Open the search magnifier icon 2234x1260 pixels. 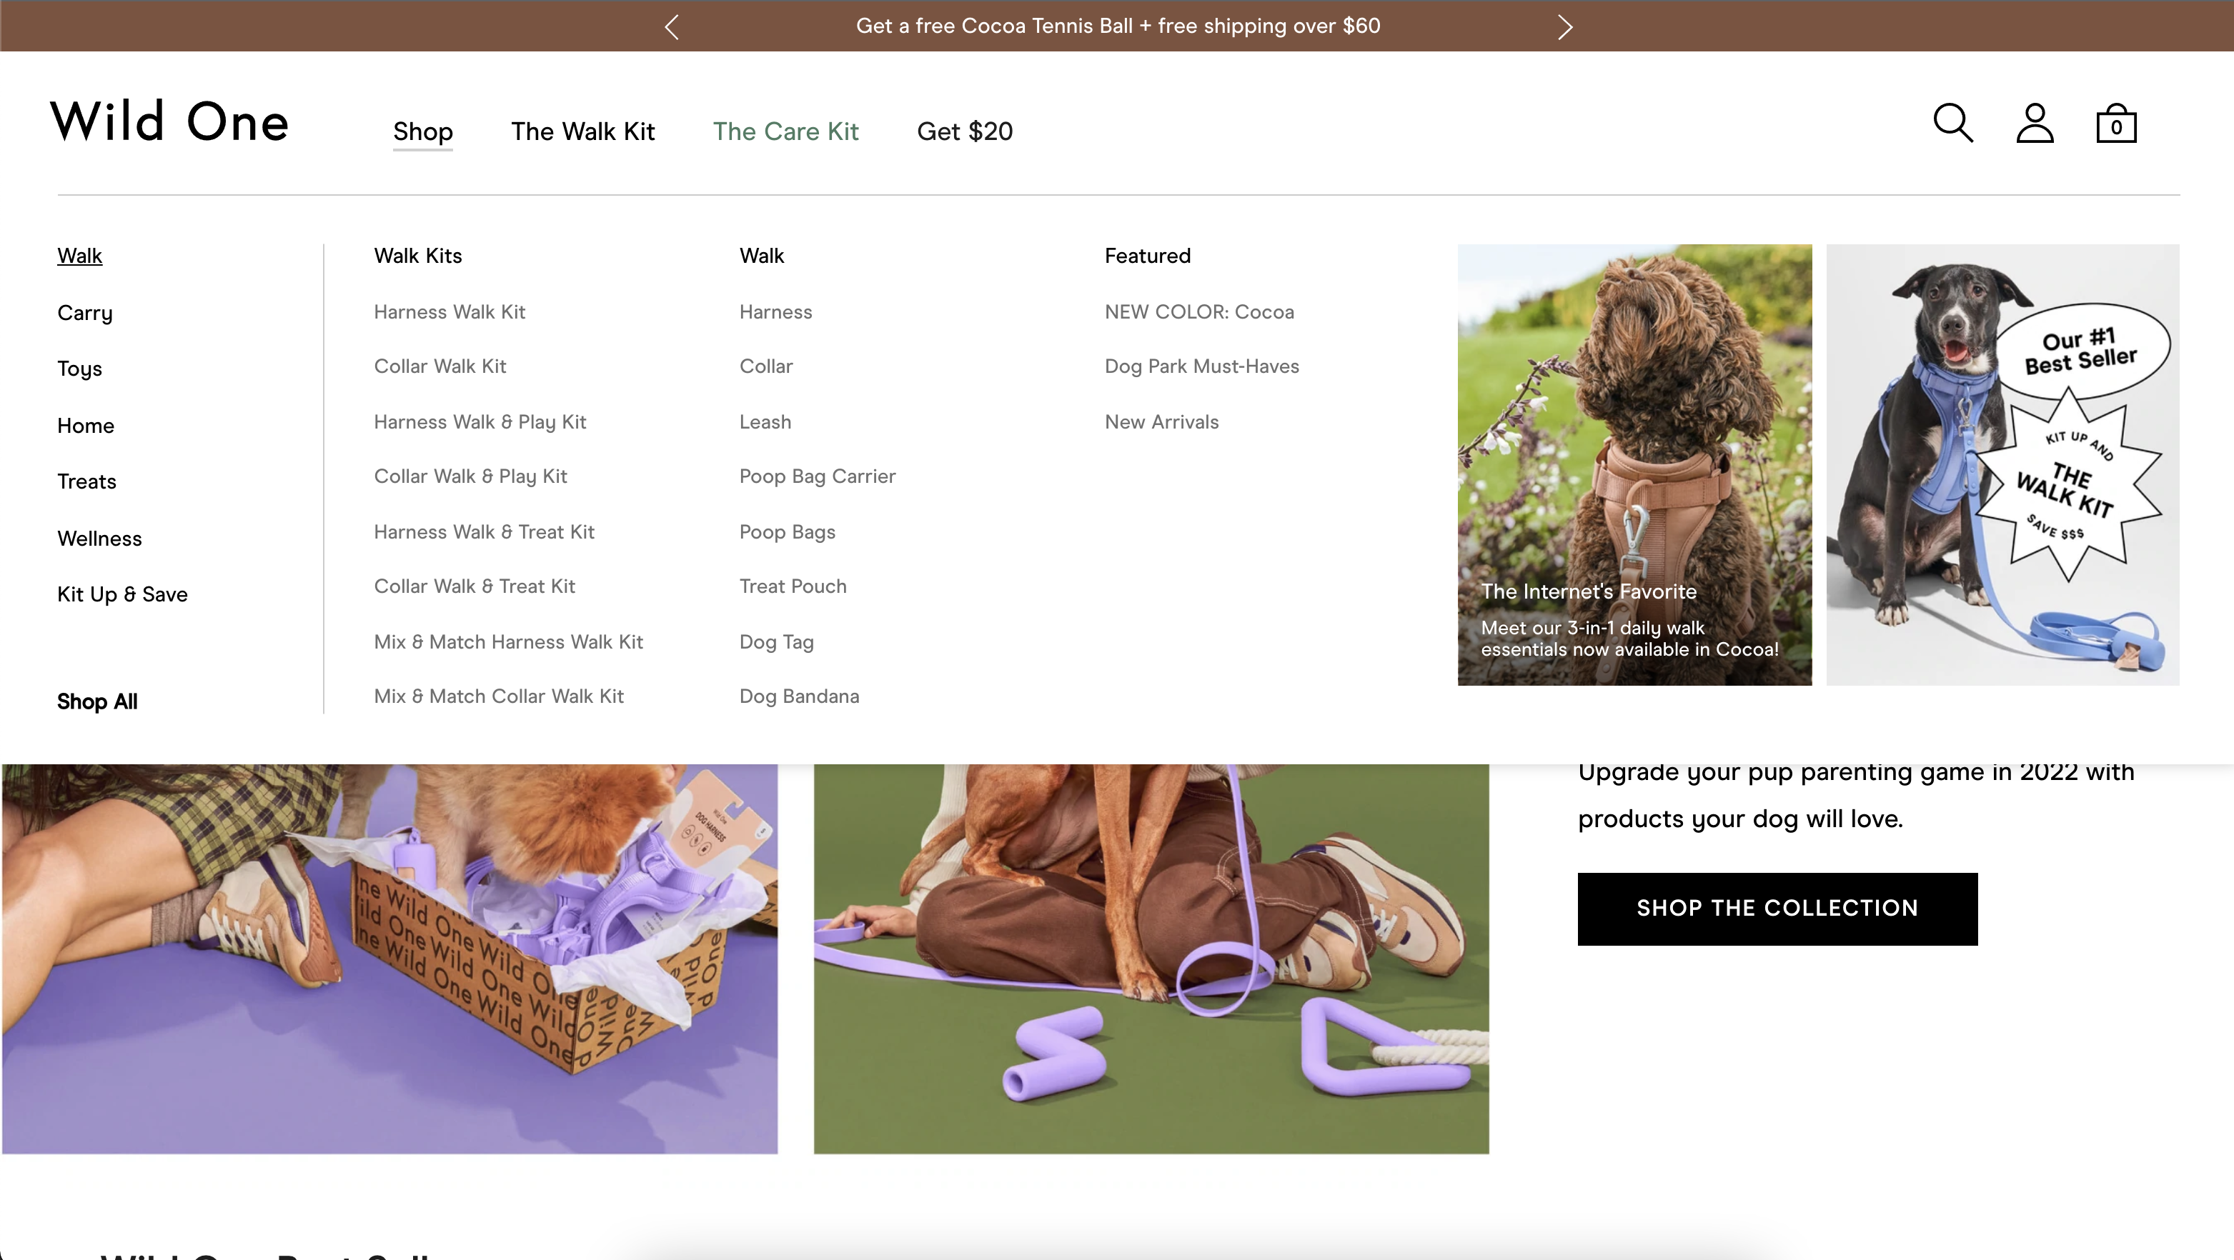coord(1953,123)
